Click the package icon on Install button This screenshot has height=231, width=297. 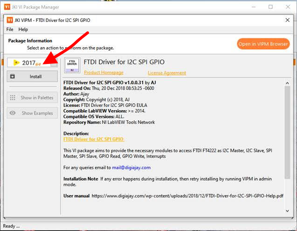(13, 76)
